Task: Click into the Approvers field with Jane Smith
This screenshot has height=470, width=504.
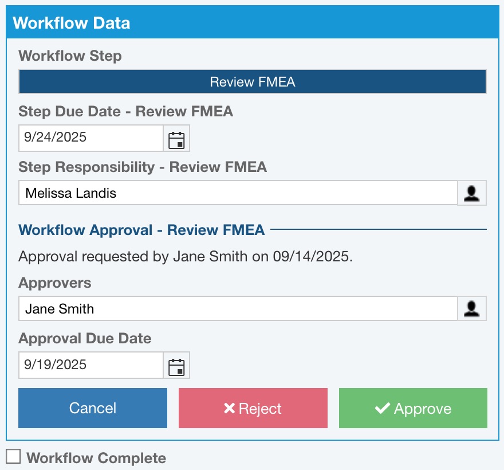Action: pyautogui.click(x=237, y=309)
